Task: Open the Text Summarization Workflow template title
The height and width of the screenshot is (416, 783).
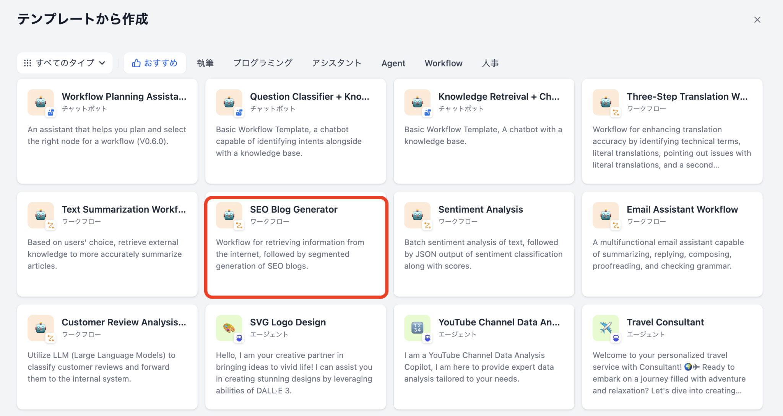Action: coord(124,210)
